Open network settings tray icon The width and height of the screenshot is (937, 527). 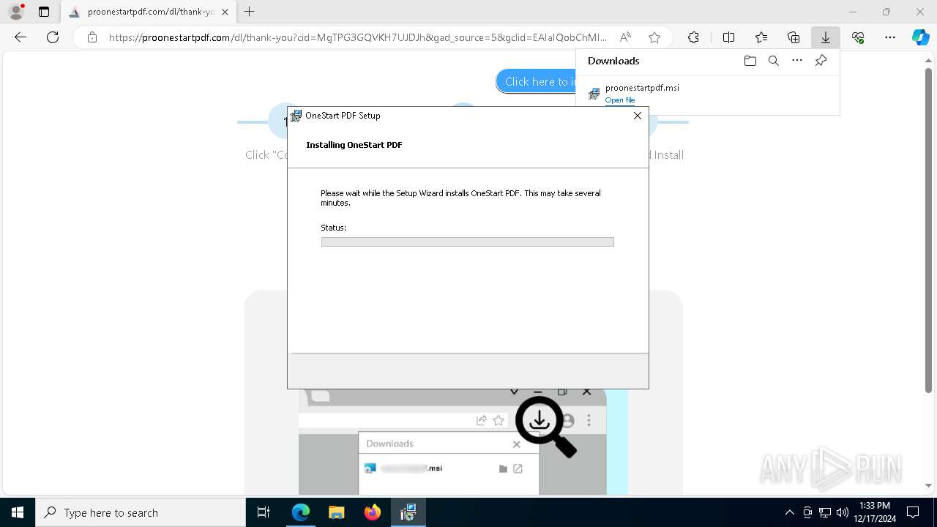point(825,512)
